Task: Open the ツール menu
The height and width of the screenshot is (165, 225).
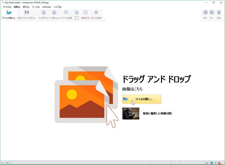Action: 36,7
